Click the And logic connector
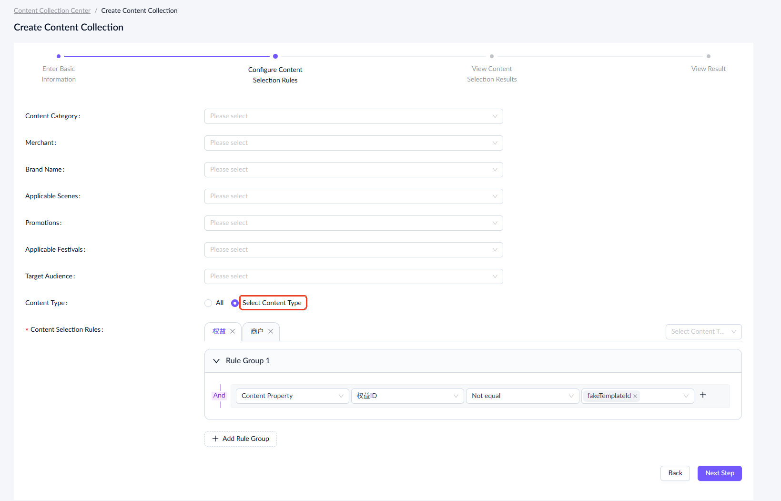The height and width of the screenshot is (501, 781). pyautogui.click(x=219, y=396)
